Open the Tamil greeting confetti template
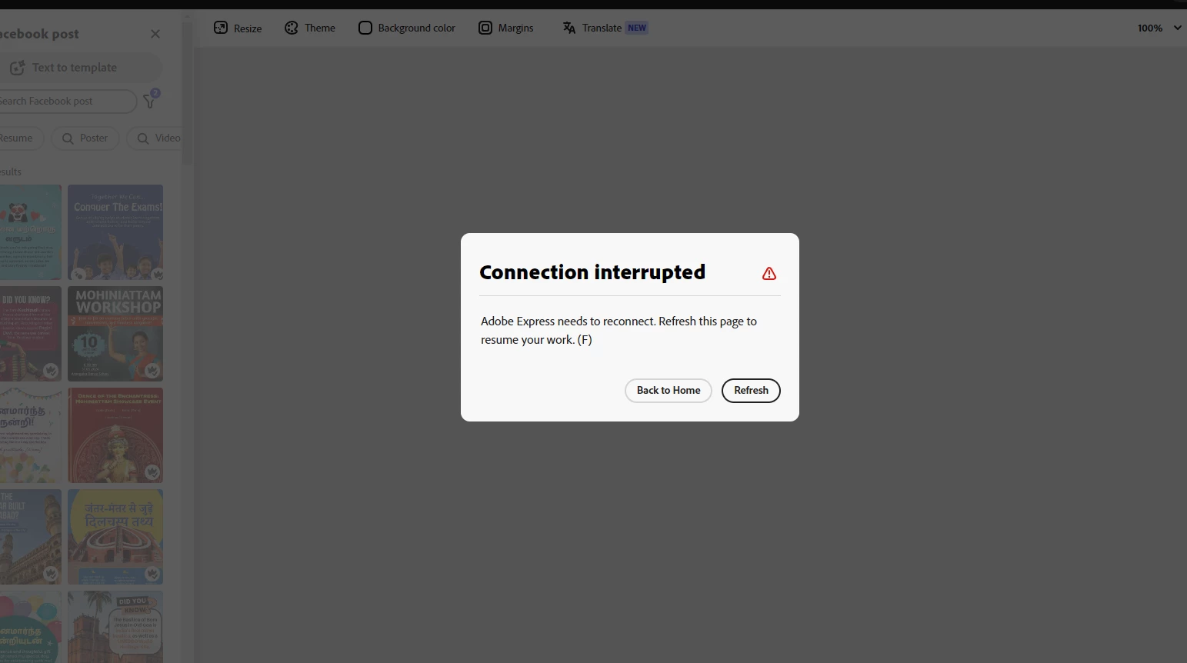The height and width of the screenshot is (663, 1187). tap(31, 435)
